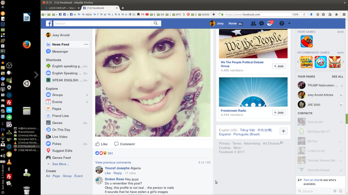Open Notifications globe icon with badge
This screenshot has height=195, width=348.
[x=270, y=23]
